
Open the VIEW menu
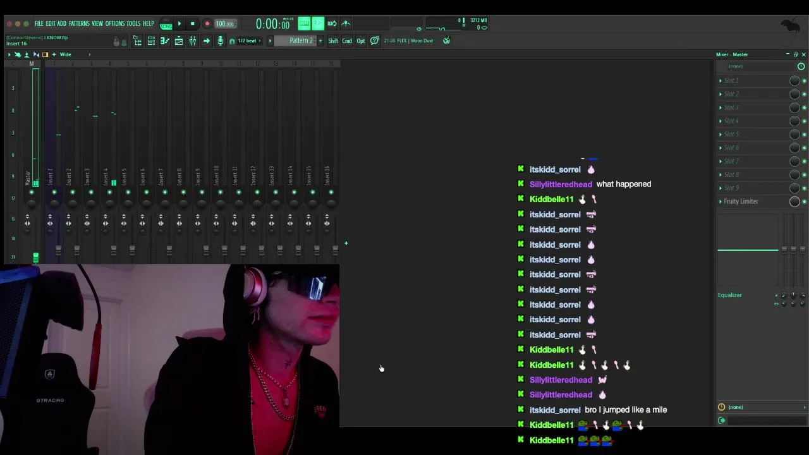97,23
